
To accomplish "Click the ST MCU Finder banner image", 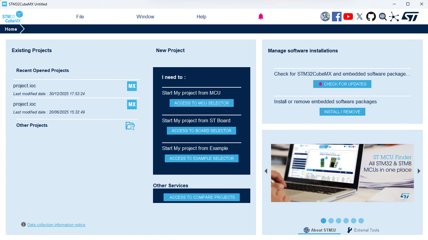I will coord(342,173).
